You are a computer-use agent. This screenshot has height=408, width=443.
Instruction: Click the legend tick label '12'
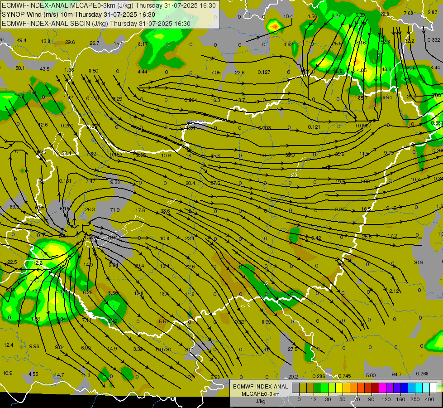click(314, 399)
